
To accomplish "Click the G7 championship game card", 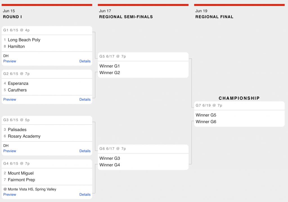I will pos(239,114).
